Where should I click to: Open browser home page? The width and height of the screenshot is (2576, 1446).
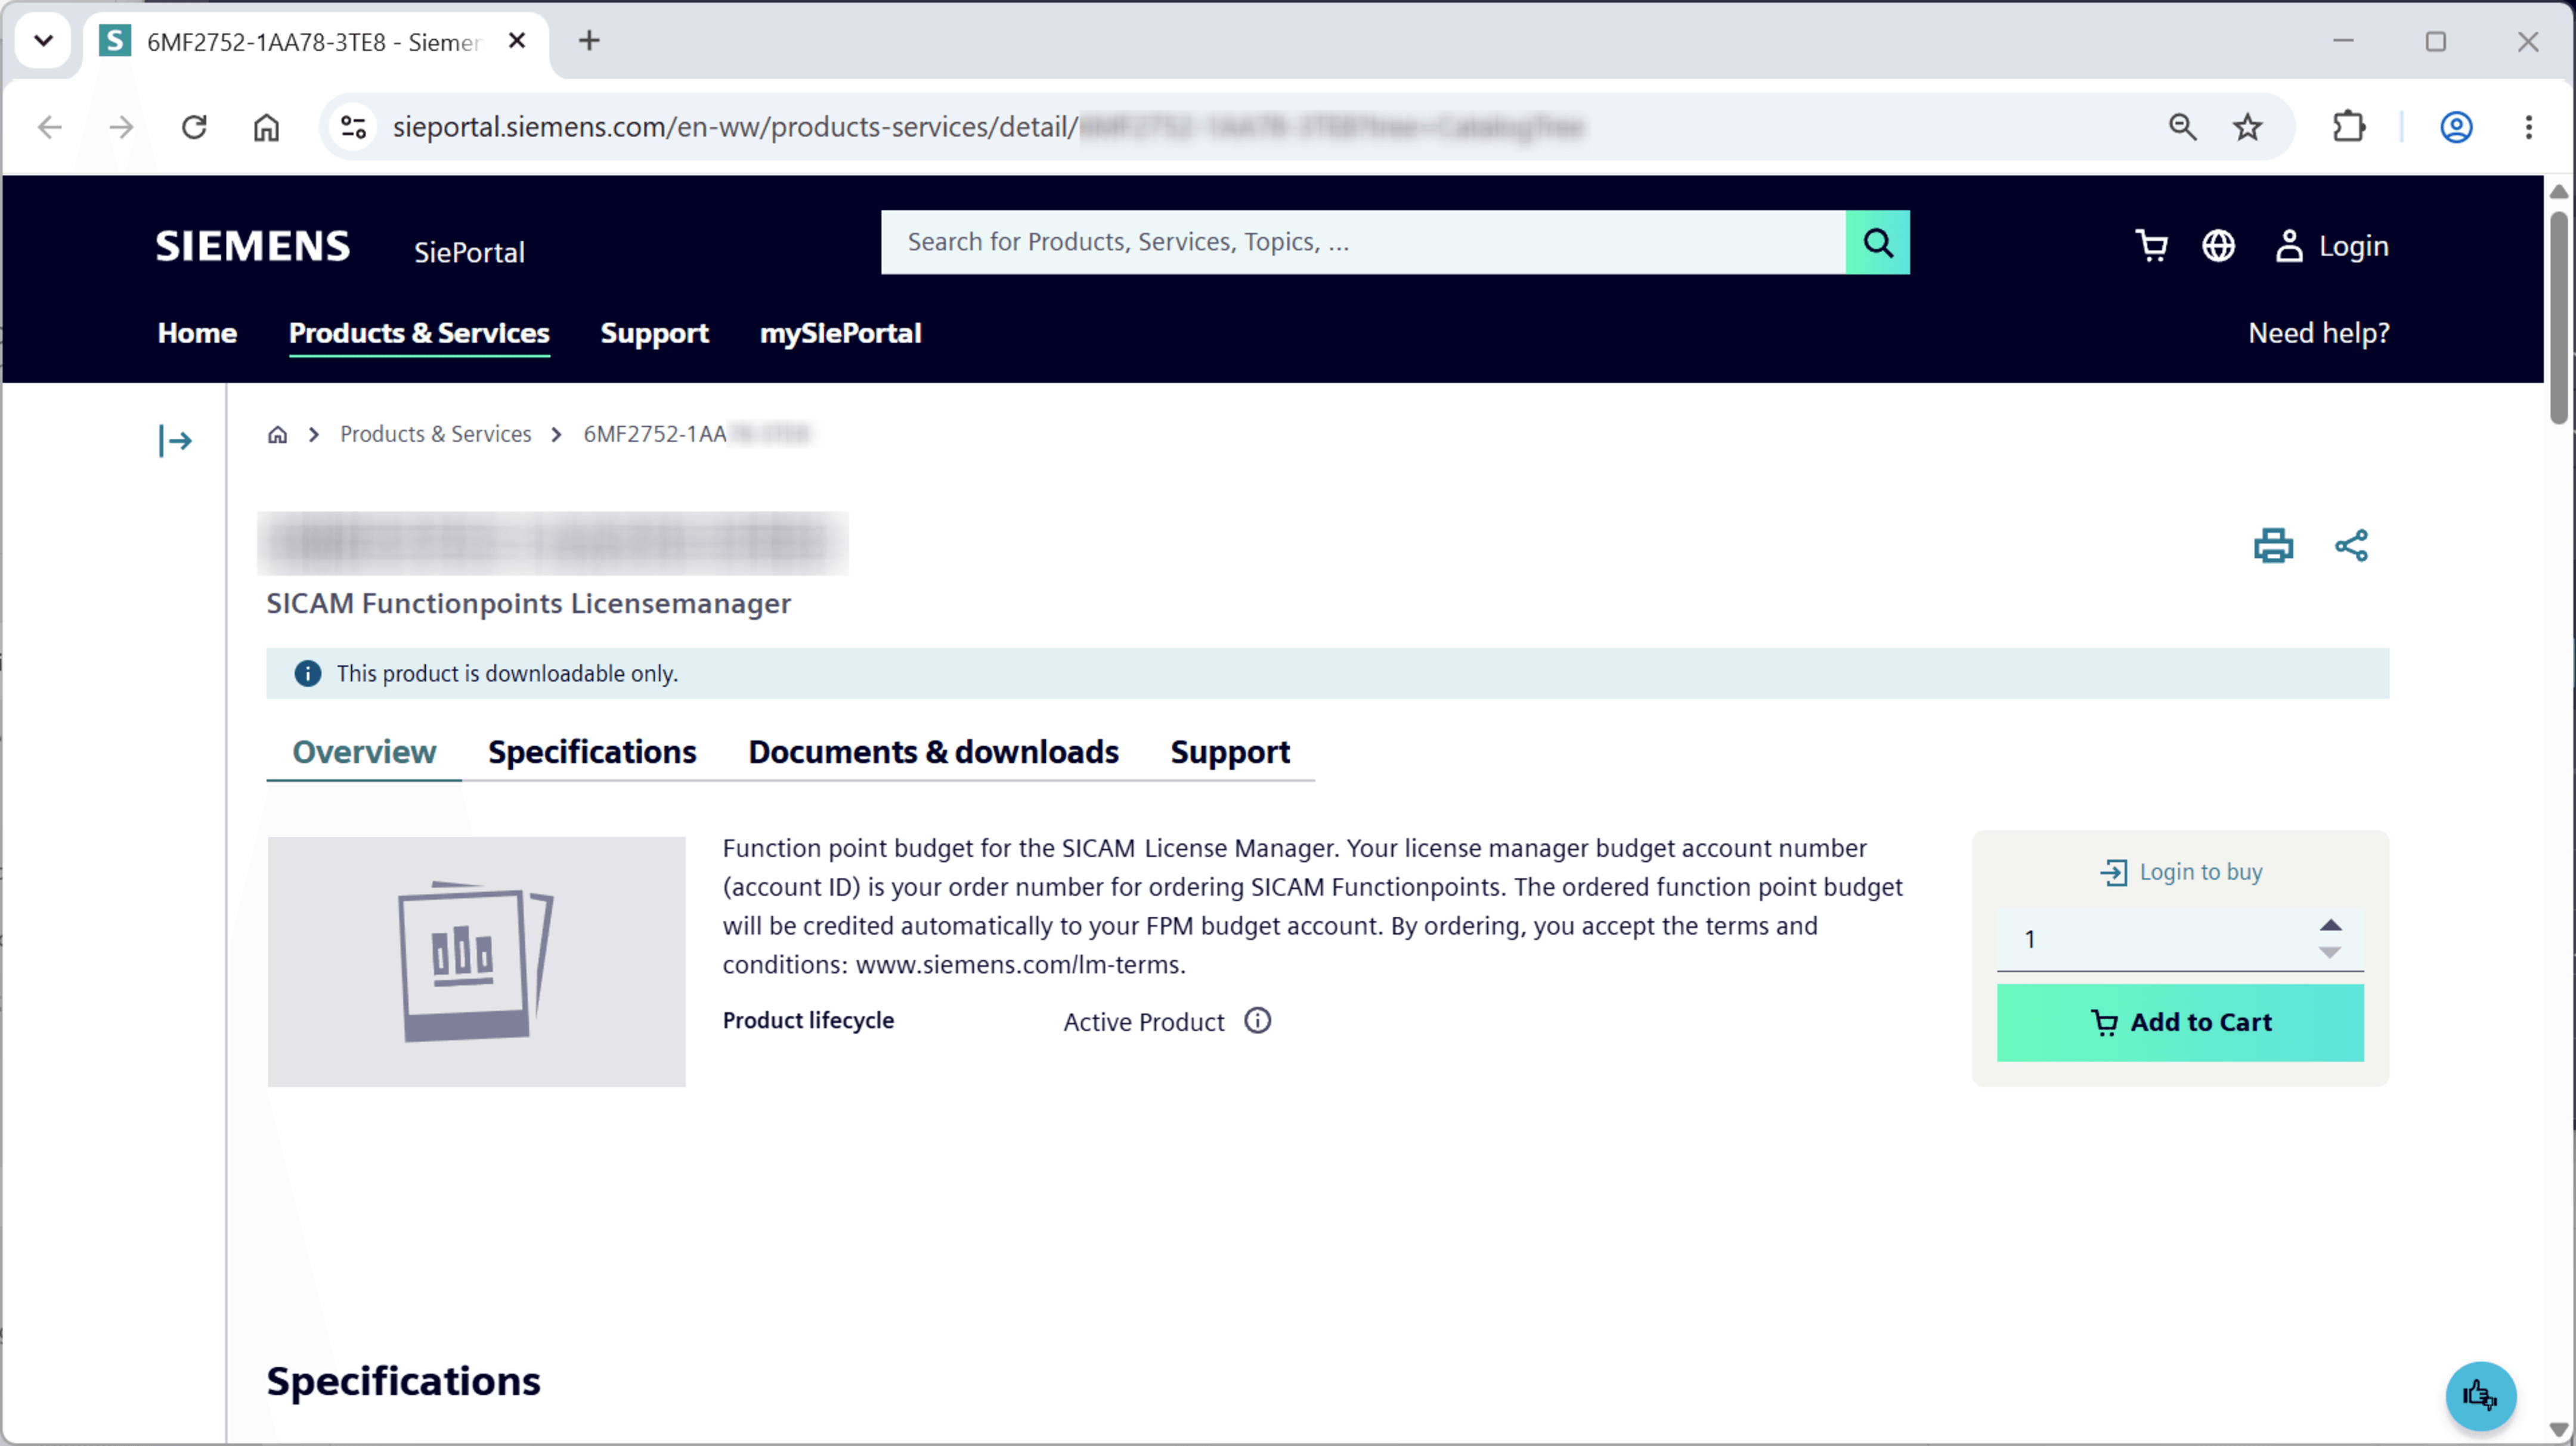tap(266, 127)
